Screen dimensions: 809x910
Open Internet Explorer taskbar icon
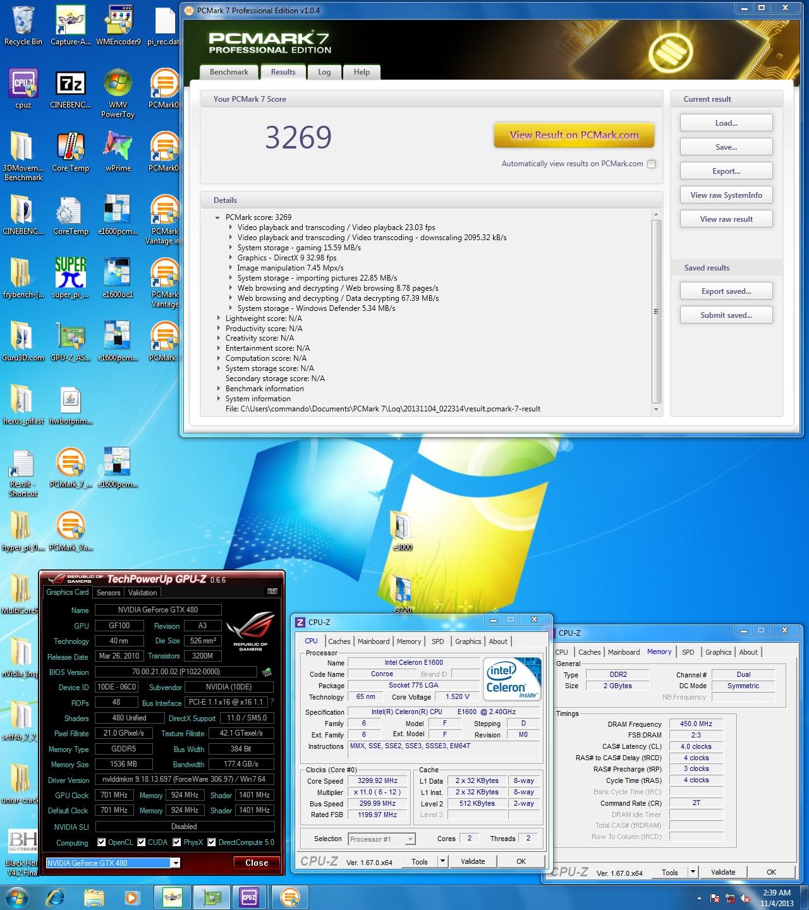[x=56, y=897]
